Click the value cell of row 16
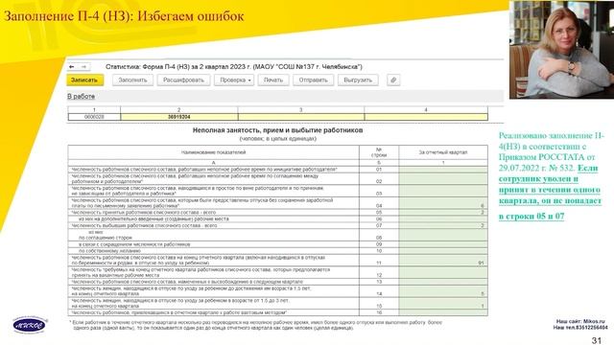This screenshot has width=614, height=345. [443, 312]
